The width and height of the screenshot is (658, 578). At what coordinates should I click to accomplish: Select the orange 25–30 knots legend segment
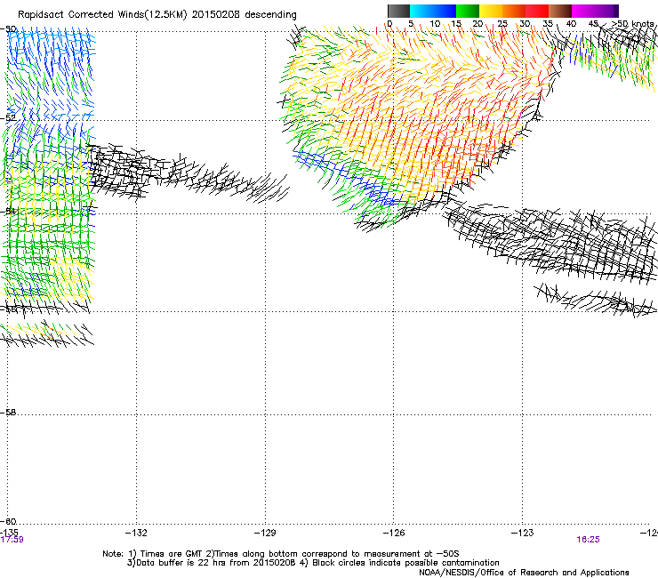pos(514,11)
